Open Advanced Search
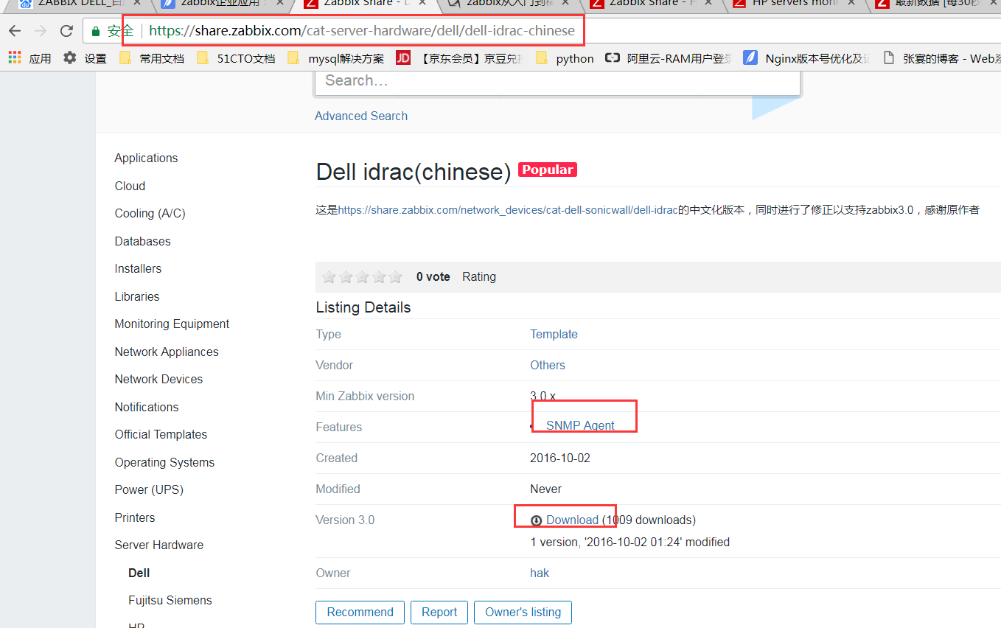Screen dimensions: 1001x628 (x=361, y=116)
